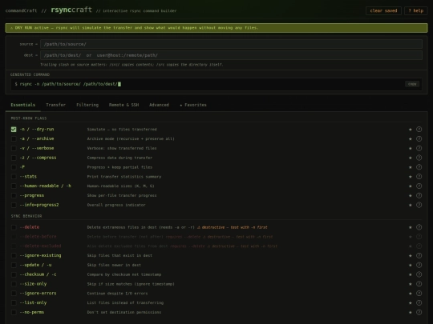Uncheck the -n / --dry-run checkbox
Image resolution: width=433 pixels, height=324 pixels.
click(x=14, y=130)
